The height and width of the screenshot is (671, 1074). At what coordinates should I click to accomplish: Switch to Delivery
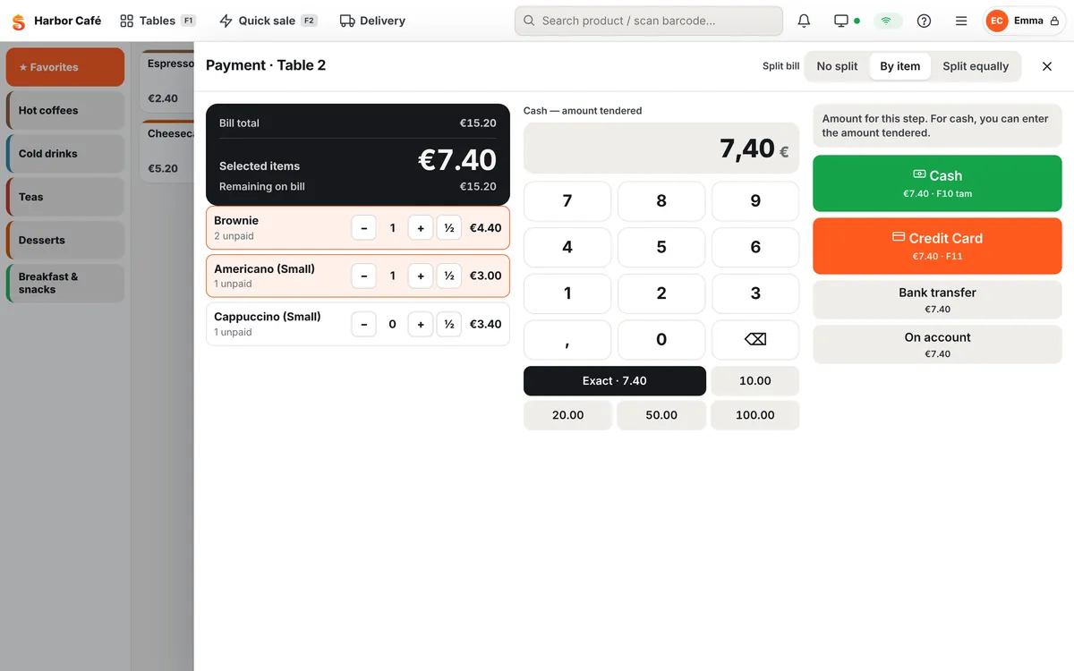click(x=372, y=21)
